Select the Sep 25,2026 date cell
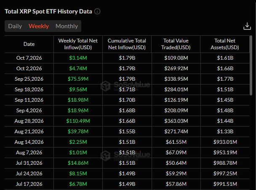 (x=29, y=79)
